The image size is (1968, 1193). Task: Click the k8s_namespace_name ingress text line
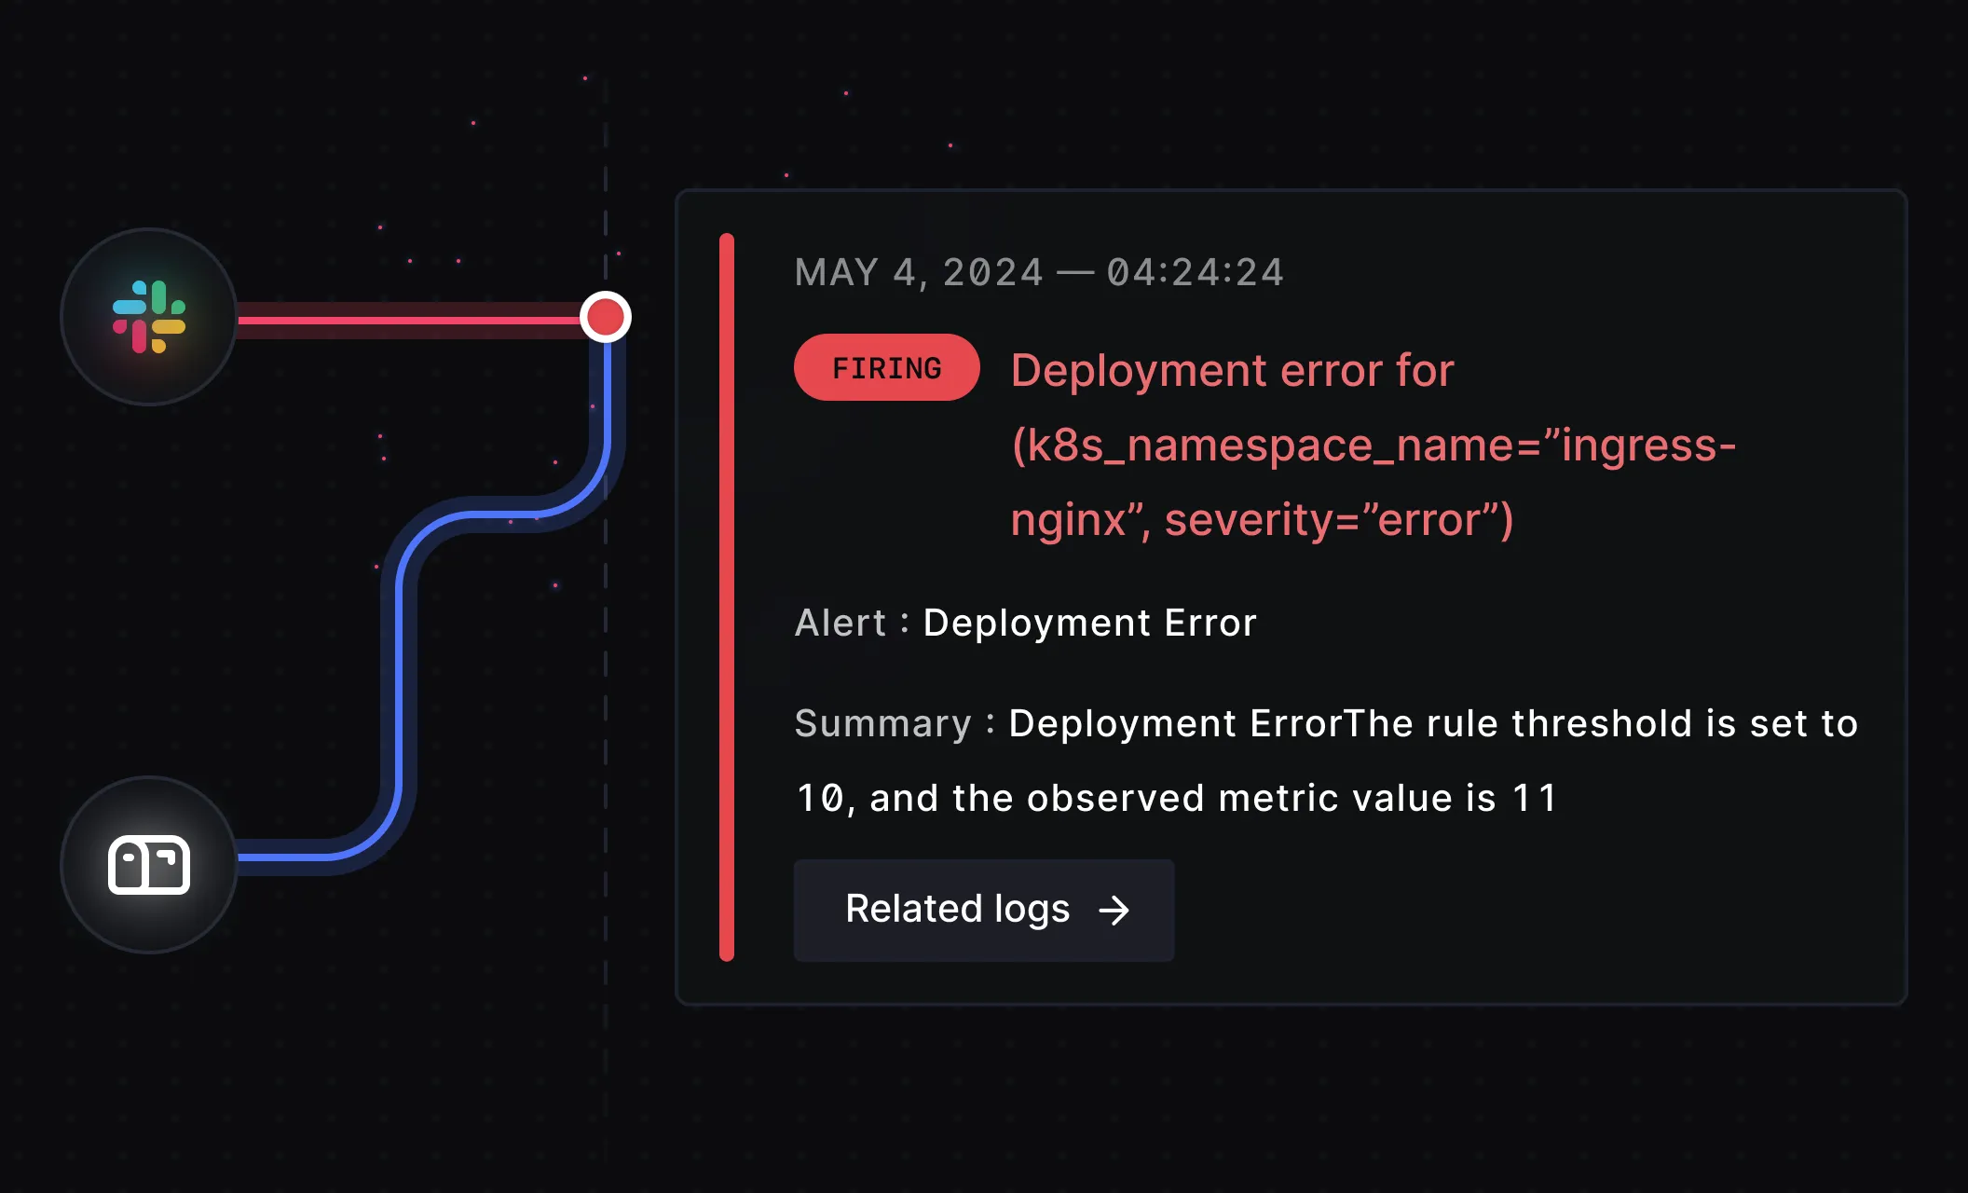coord(1373,446)
